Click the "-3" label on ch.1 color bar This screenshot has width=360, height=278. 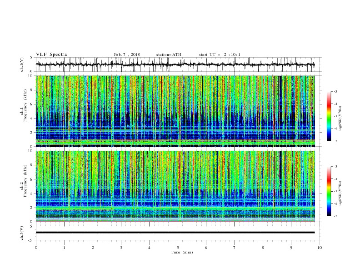[335, 91]
